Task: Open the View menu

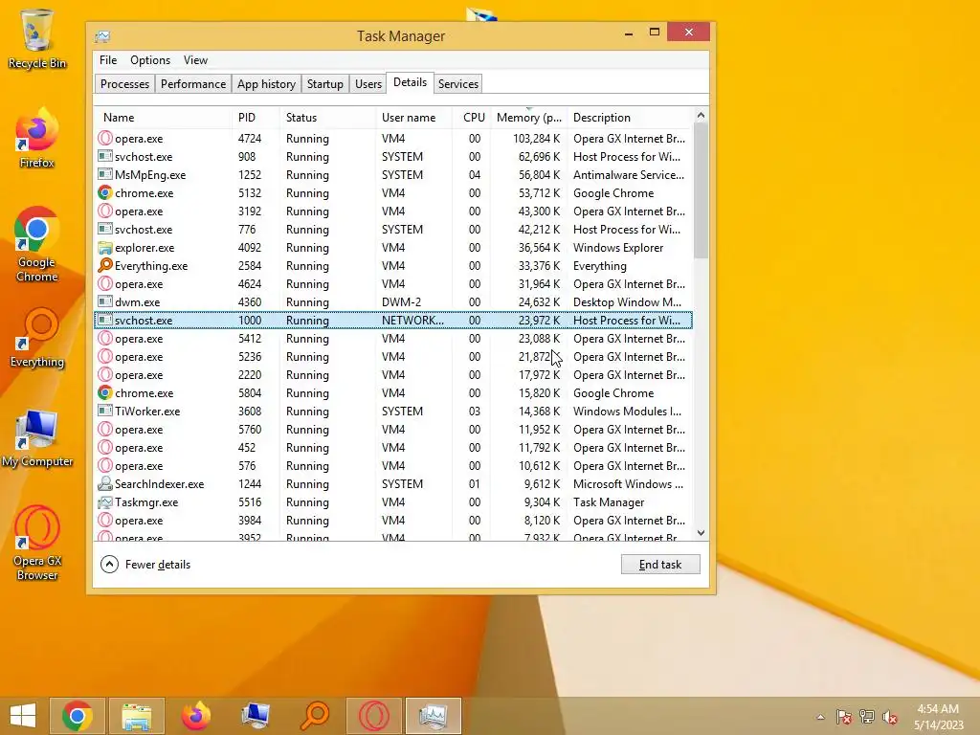Action: coord(195,60)
